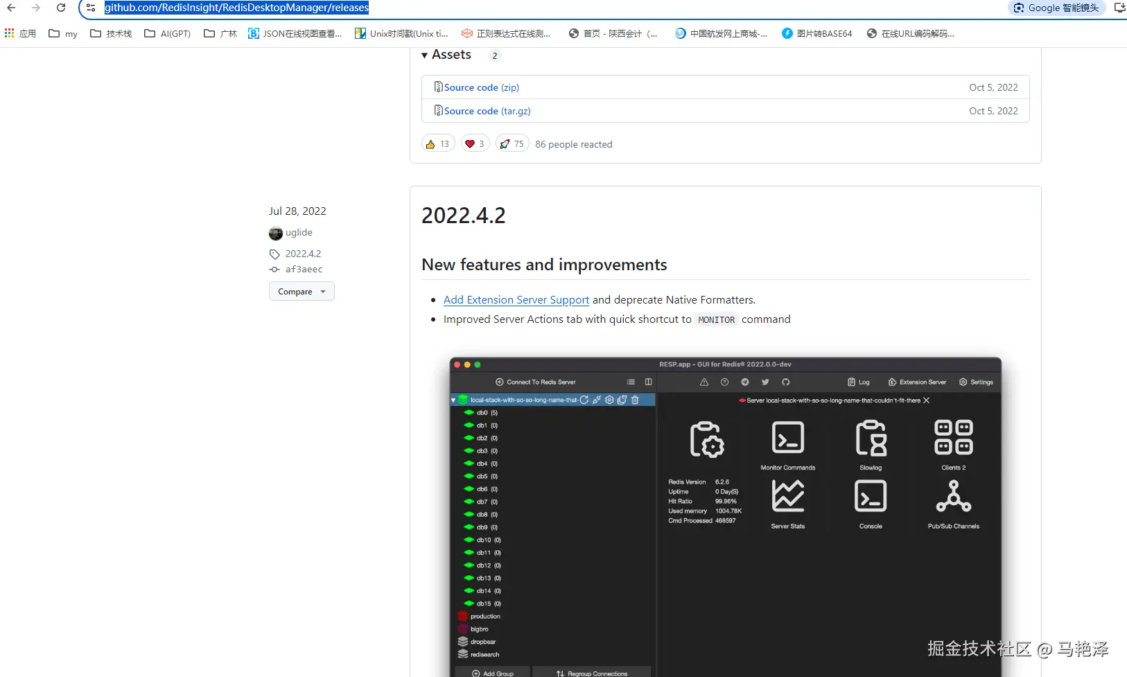
Task: Click the Twitter bird icon in RESP.app toolbar
Action: (x=765, y=382)
